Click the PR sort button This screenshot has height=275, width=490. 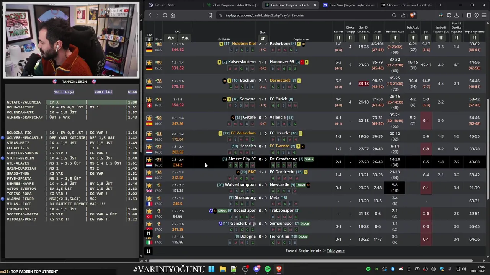185,38
